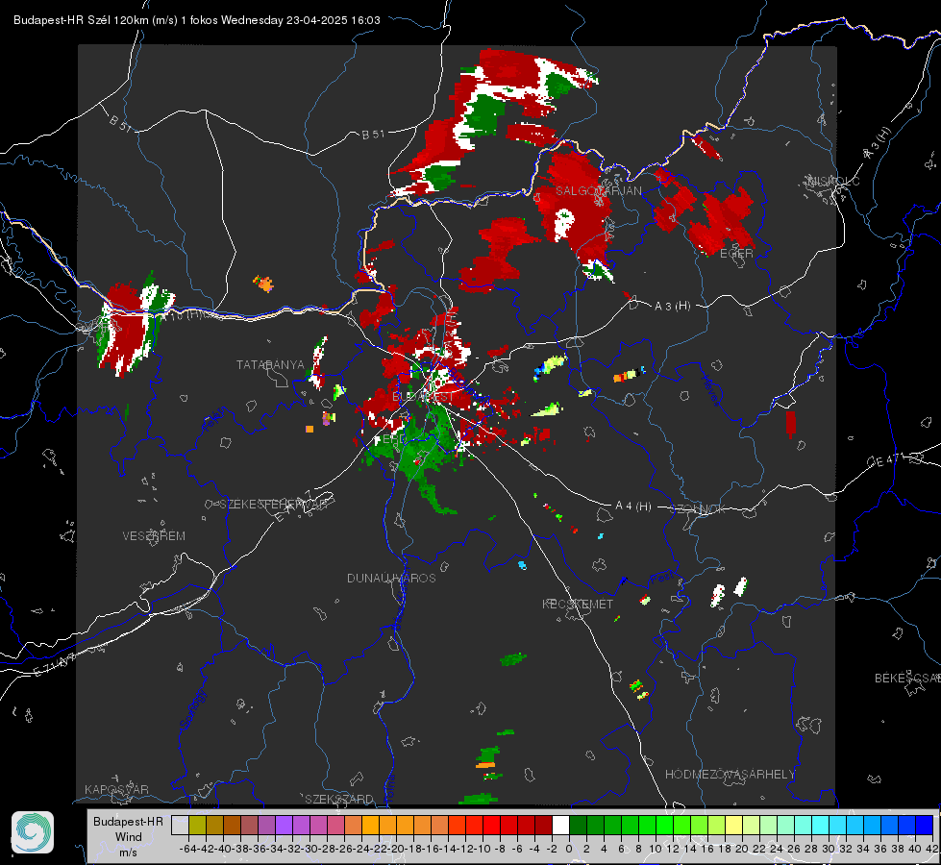Click the '0' tick label on the legend
The width and height of the screenshot is (941, 865).
tap(569, 849)
